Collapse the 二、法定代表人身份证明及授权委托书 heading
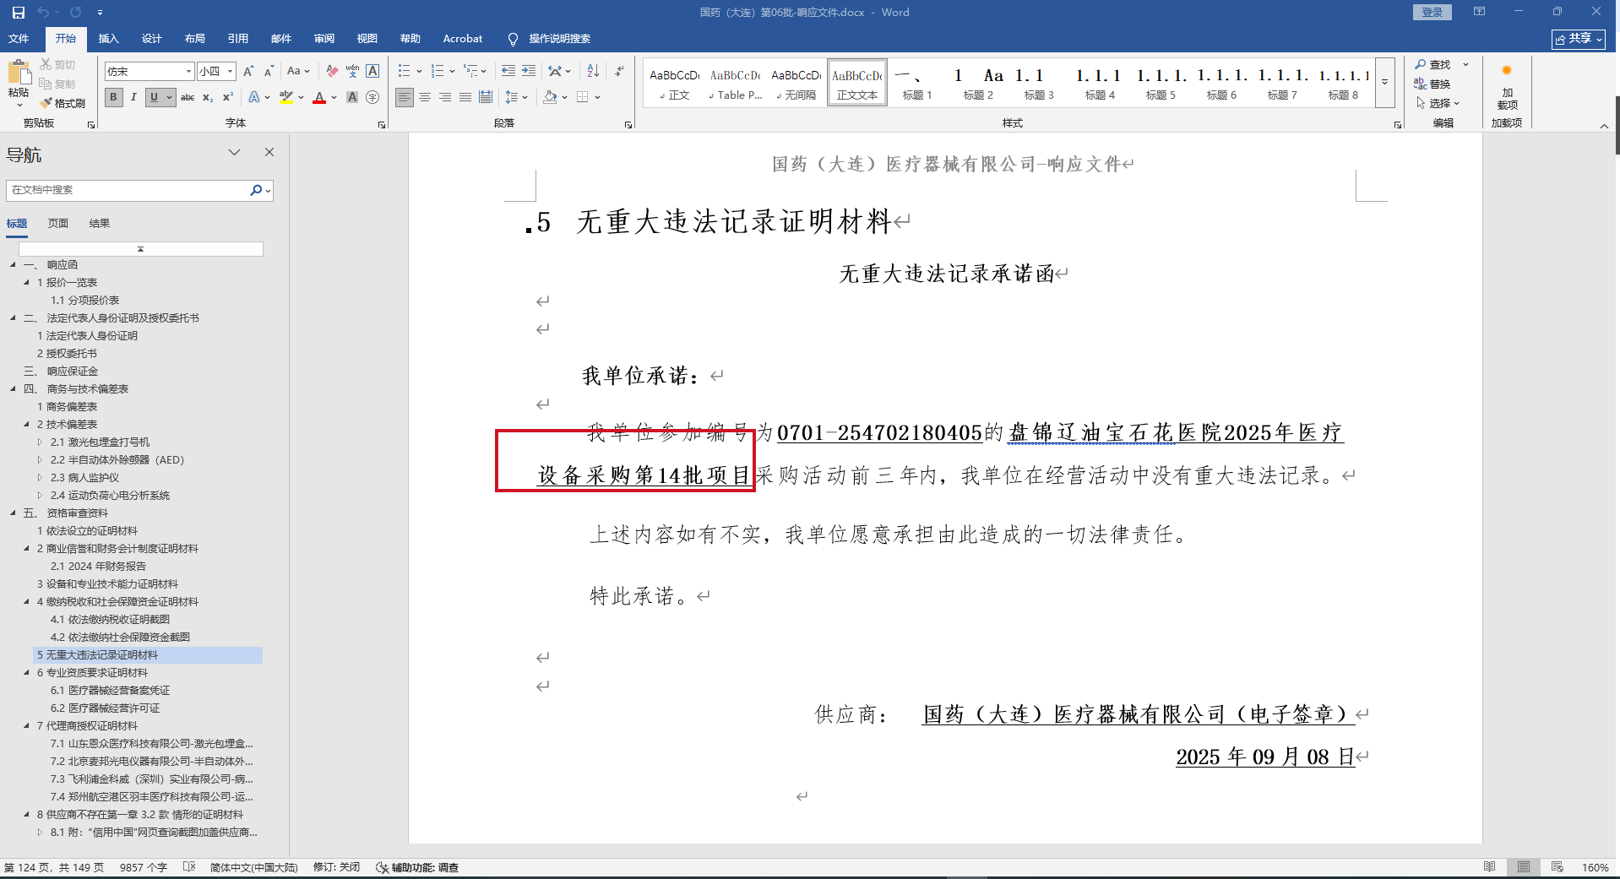Image resolution: width=1620 pixels, height=879 pixels. pyautogui.click(x=13, y=318)
